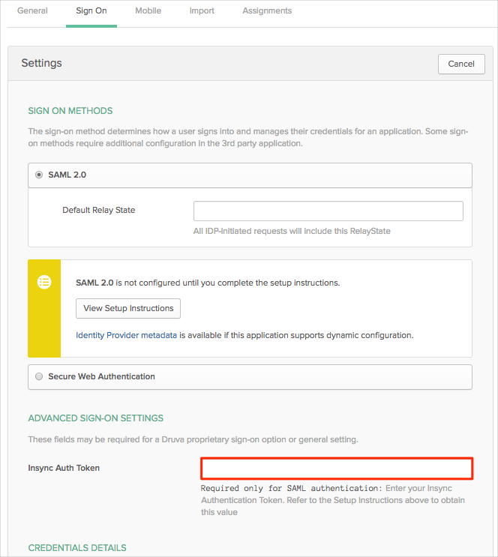
Task: Select the SAML 2.0 radio button
Action: click(x=39, y=175)
